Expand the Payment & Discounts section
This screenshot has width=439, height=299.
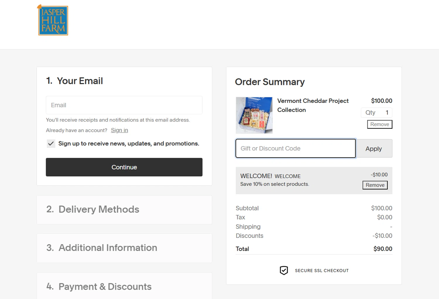tap(124, 286)
